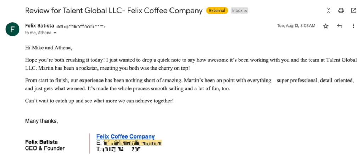Viewport: 363px width, 165px height.
Task: Click the yellow External tag
Action: point(217,11)
